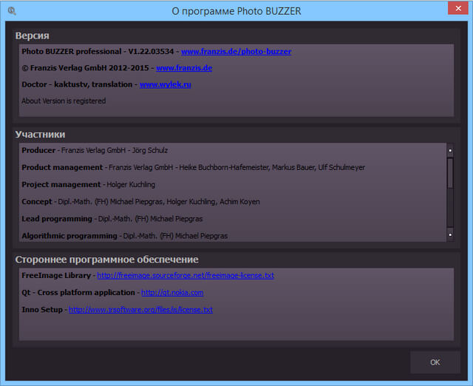Click the Algorithmic programming credit entry
This screenshot has height=386, width=473.
(124, 236)
